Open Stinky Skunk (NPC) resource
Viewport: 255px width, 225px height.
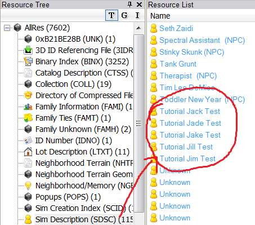pos(191,52)
